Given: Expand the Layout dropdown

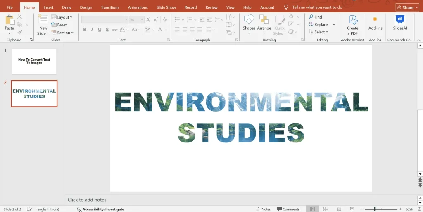Looking at the screenshot, I should pyautogui.click(x=62, y=17).
